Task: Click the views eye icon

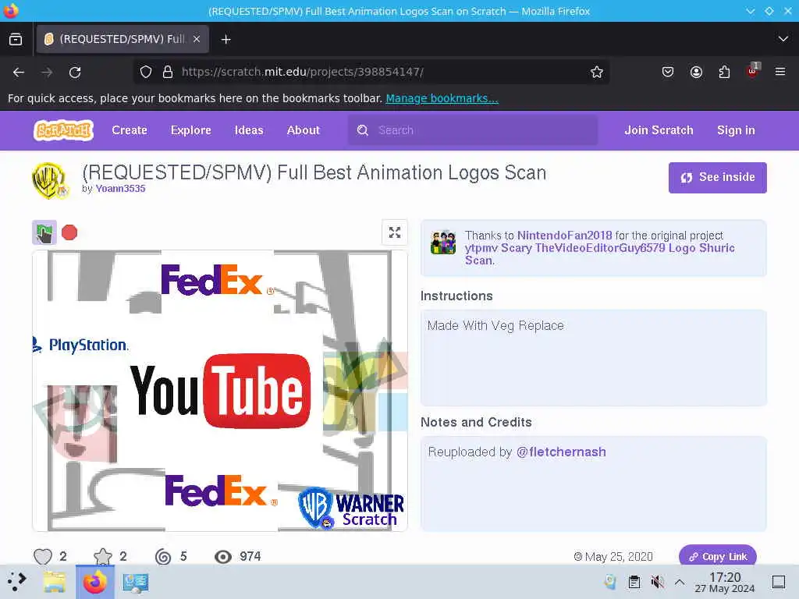Action: click(x=222, y=556)
